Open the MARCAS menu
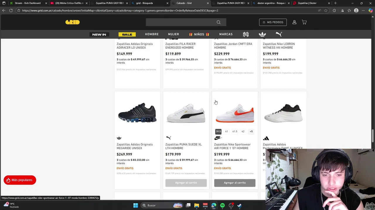This screenshot has width=375, height=210. [226, 34]
